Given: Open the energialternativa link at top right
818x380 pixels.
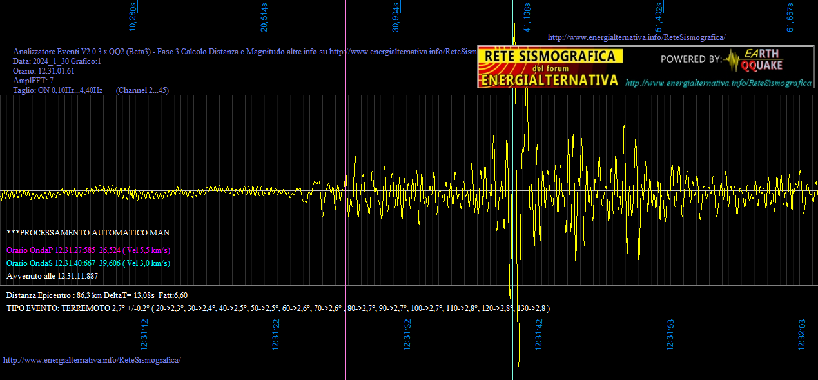Looking at the screenshot, I should click(x=637, y=37).
